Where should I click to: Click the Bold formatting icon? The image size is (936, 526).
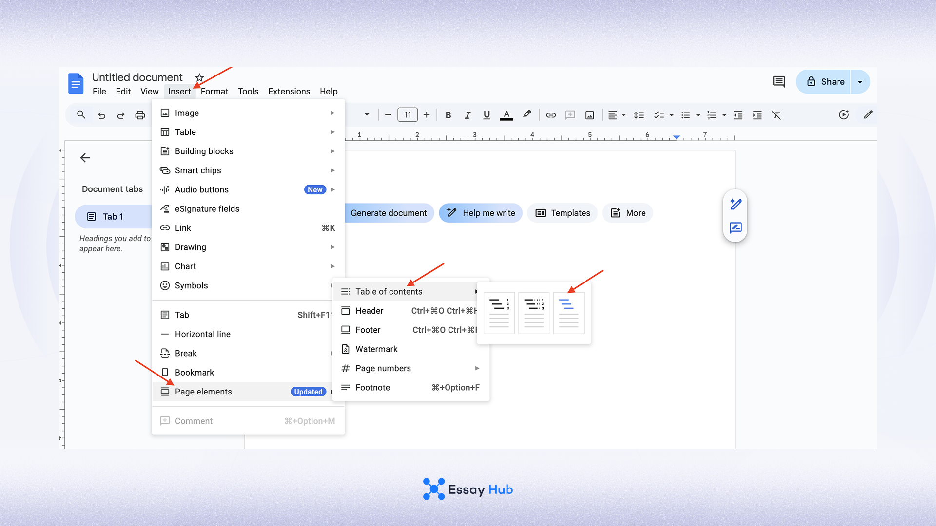pyautogui.click(x=448, y=115)
